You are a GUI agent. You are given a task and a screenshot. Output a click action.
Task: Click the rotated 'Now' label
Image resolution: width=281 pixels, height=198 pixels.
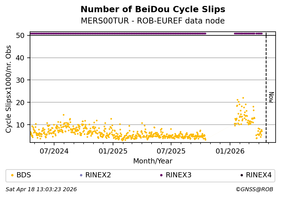point(271,97)
